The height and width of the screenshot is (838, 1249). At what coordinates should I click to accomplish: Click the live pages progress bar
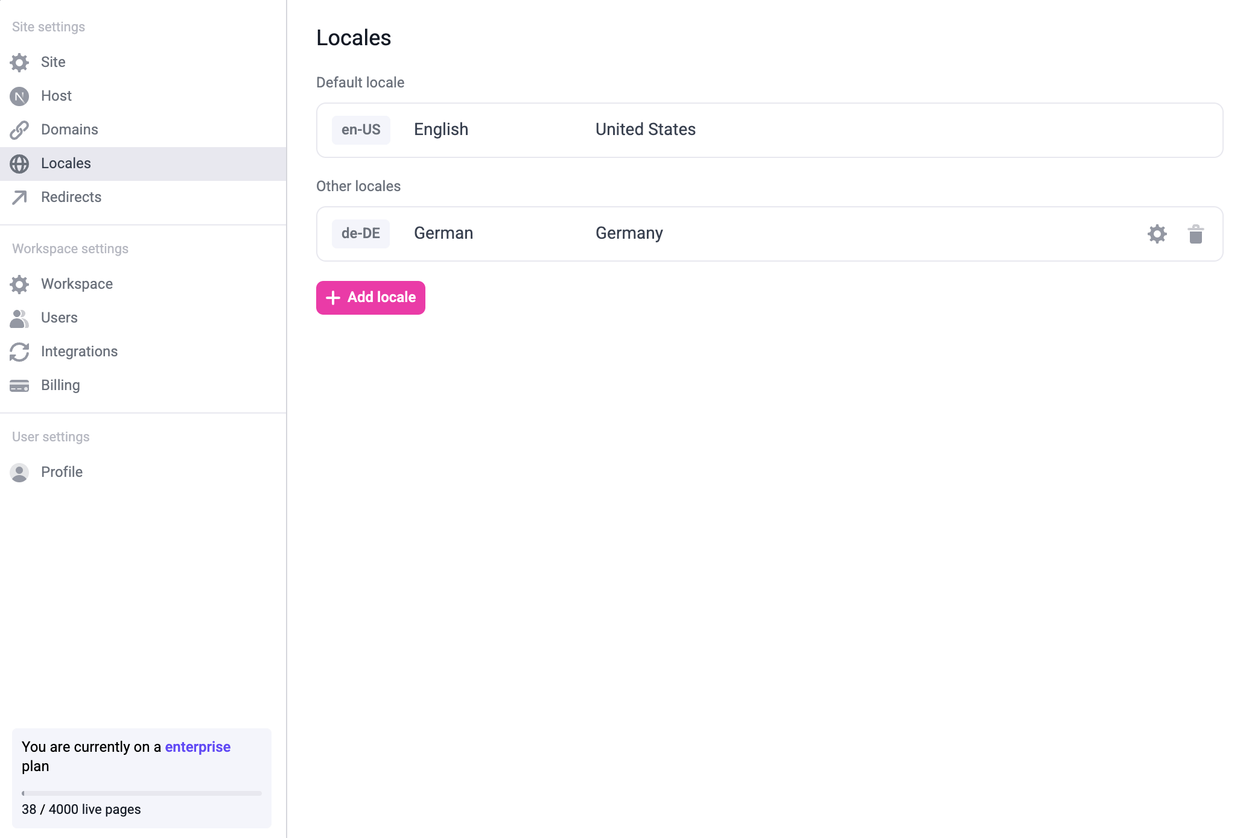click(x=142, y=793)
